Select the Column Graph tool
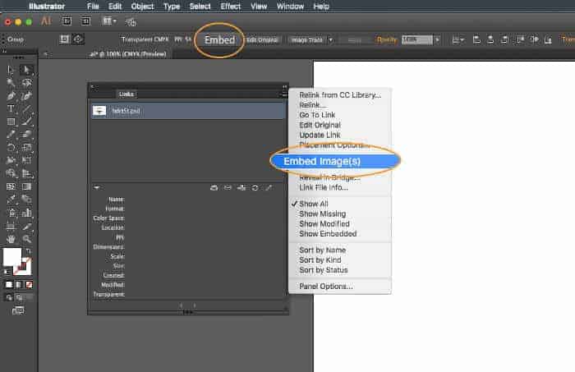The width and height of the screenshot is (575, 372). [26, 213]
